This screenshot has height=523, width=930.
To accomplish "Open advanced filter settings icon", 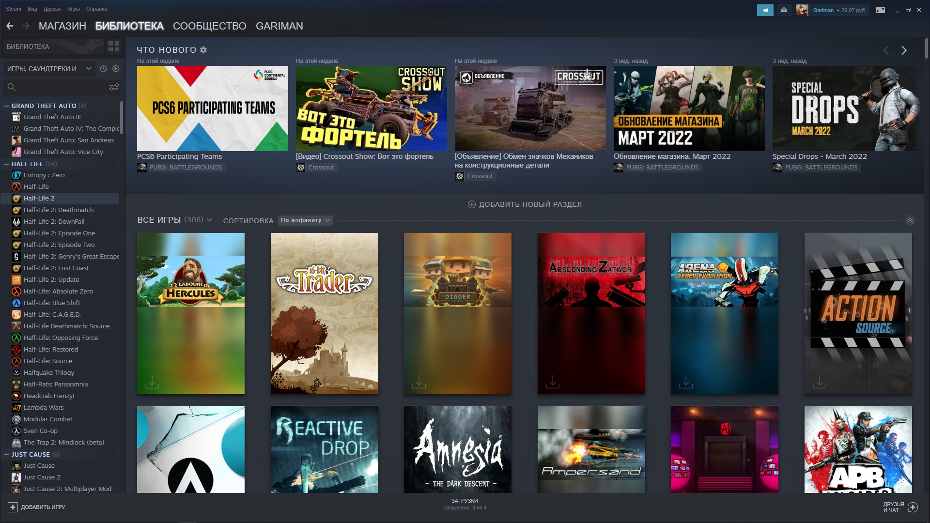I will click(114, 87).
